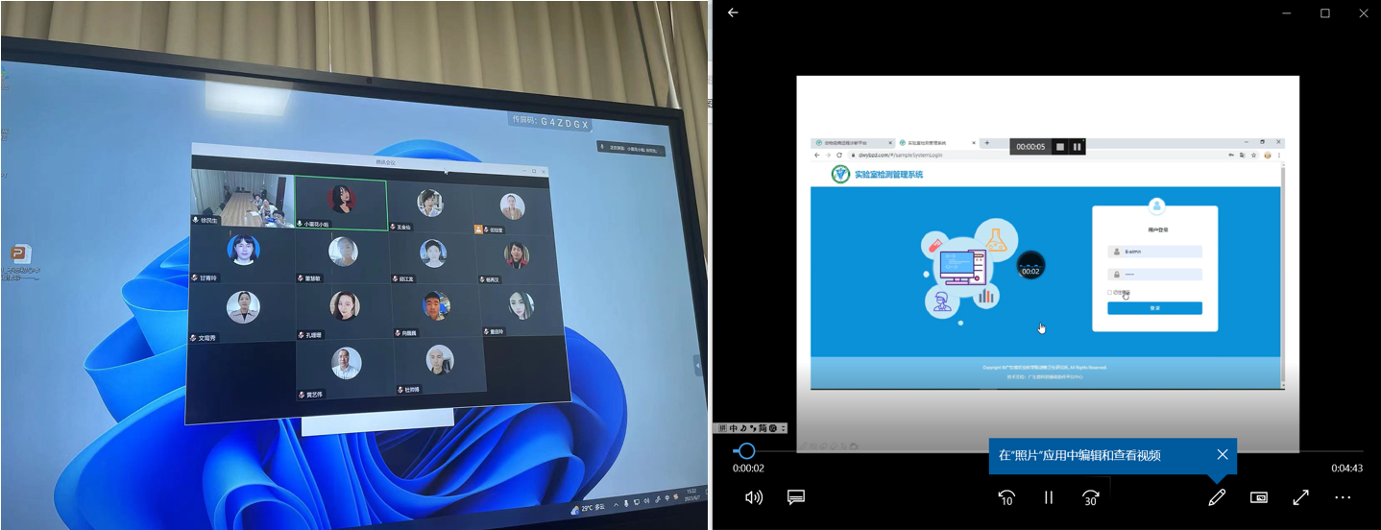Maximize the video player window
Viewport: 1381px width, 530px height.
click(1325, 13)
